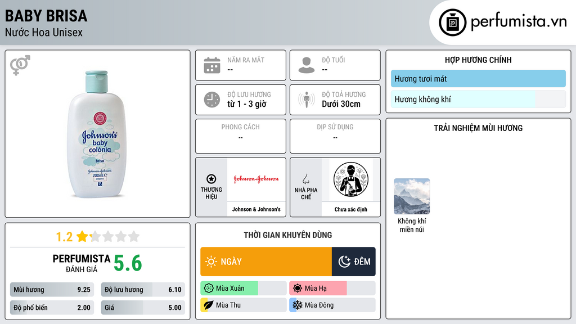This screenshot has width=576, height=324.
Task: Click the Không khí miền núi thumbnail
Action: [x=412, y=196]
